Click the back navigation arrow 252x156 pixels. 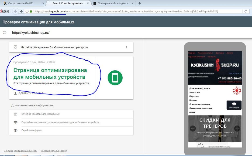coord(15,12)
